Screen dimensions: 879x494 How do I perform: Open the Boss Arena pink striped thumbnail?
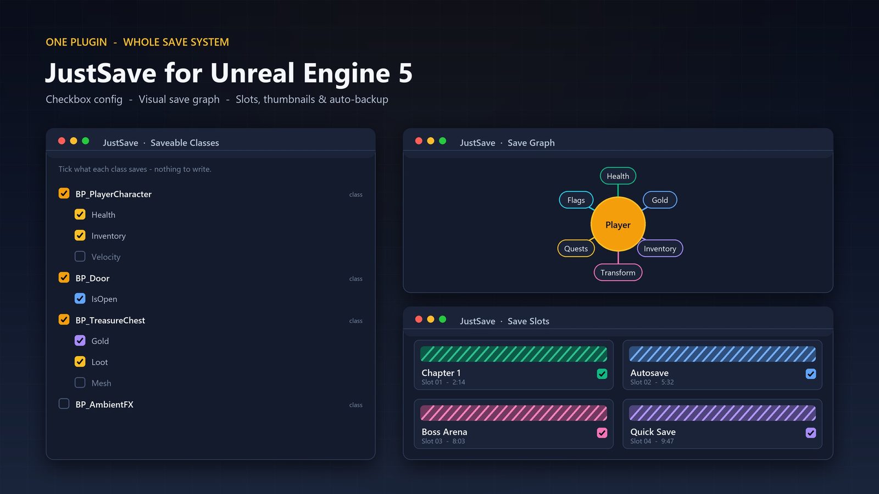[514, 413]
